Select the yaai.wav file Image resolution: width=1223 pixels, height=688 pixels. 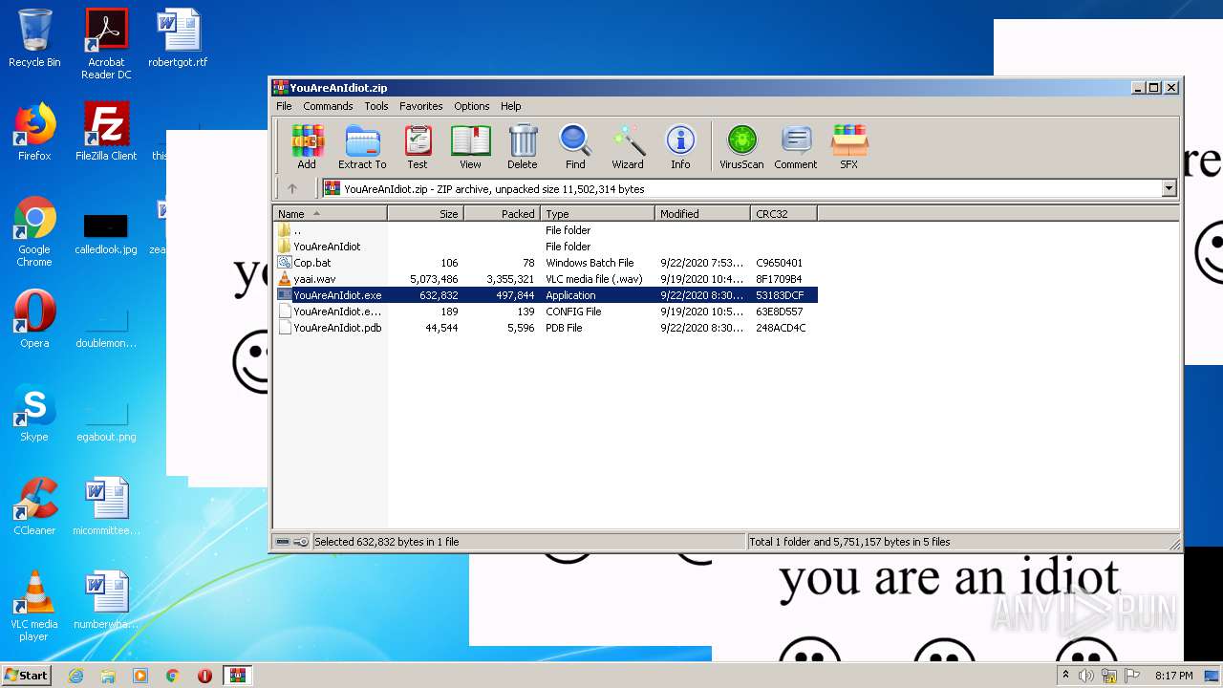(546, 279)
